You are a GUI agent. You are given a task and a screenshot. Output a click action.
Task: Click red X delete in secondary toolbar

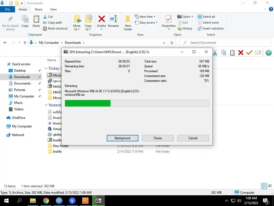coord(241,53)
